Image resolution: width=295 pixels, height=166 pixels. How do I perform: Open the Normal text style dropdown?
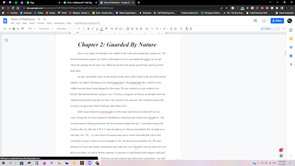(46, 29)
